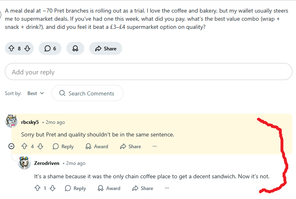
Task: Upvote the main post
Action: tap(11, 49)
